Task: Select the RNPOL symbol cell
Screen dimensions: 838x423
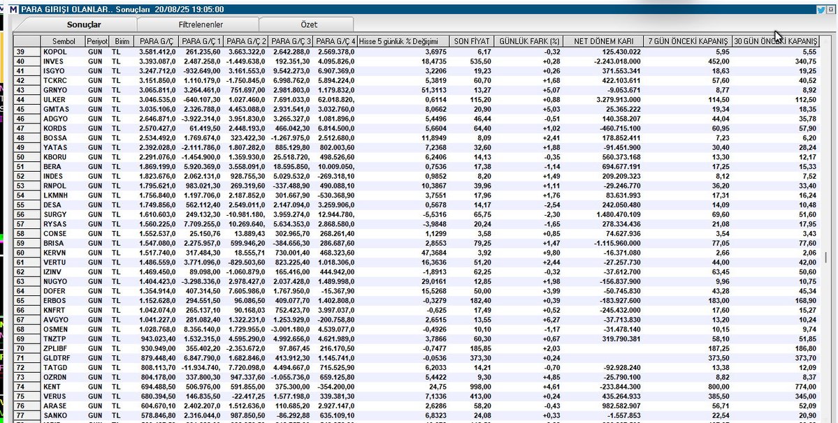Action: [x=63, y=186]
